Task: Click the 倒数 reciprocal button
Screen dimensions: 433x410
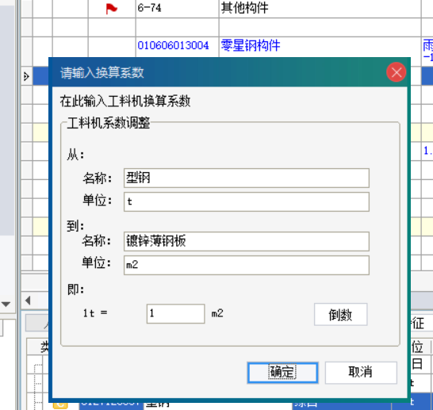Action: [x=340, y=314]
